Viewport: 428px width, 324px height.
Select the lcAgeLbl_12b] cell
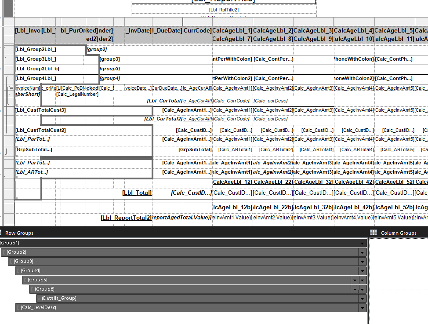tap(232, 208)
